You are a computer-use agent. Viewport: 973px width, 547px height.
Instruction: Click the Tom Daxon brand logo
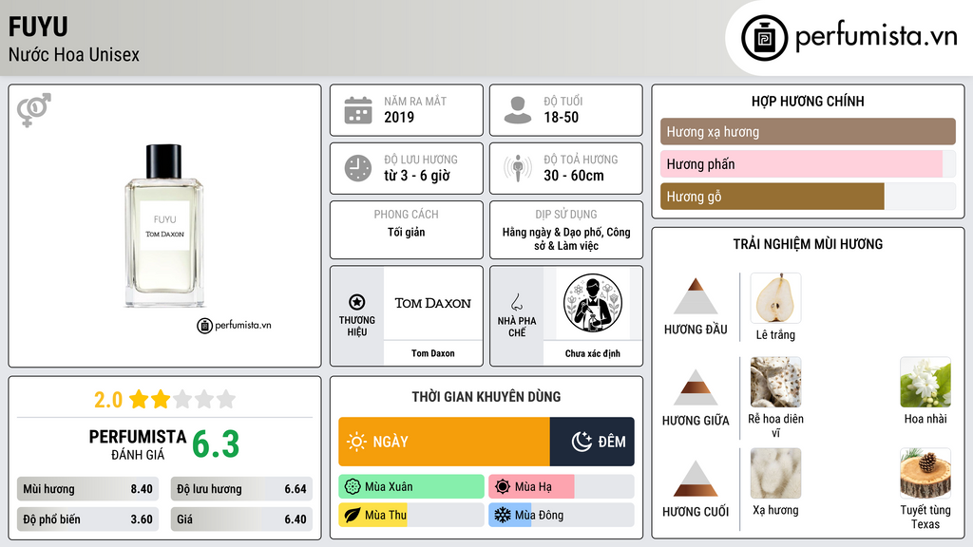click(x=432, y=303)
